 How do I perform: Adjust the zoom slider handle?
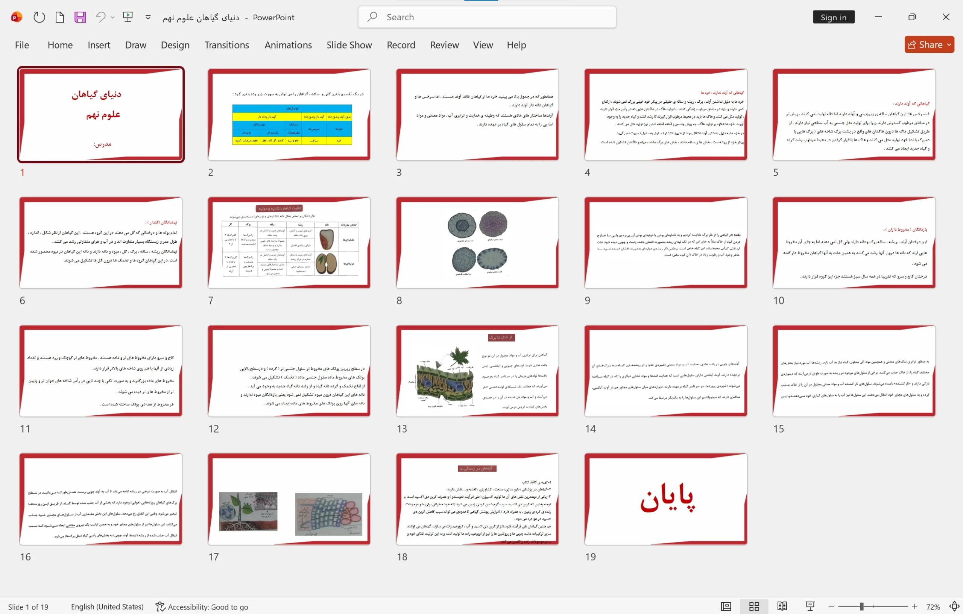tap(861, 606)
